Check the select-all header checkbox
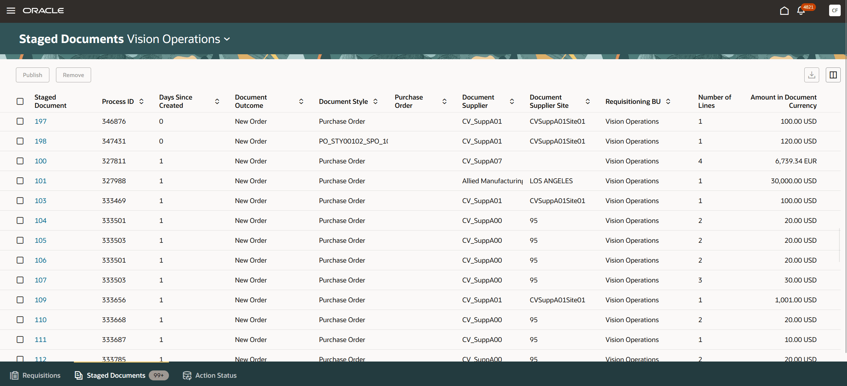The image size is (847, 386). 20,102
